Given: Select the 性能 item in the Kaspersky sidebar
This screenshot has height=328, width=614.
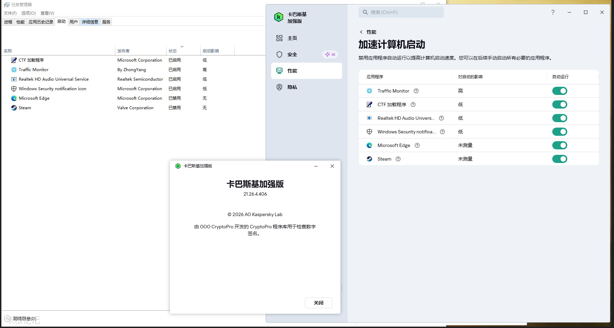Looking at the screenshot, I should coord(307,71).
